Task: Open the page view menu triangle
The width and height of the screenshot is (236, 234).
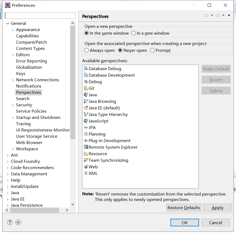Action: click(229, 15)
